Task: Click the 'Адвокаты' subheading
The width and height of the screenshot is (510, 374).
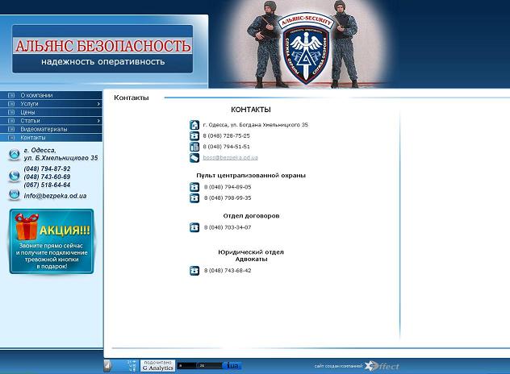Action: point(252,260)
